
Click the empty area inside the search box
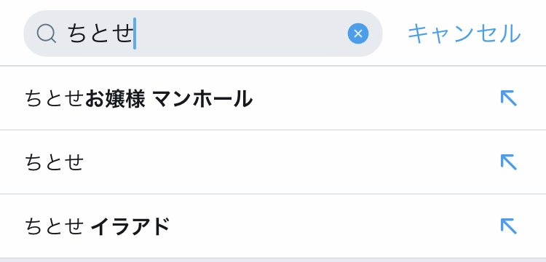click(240, 33)
